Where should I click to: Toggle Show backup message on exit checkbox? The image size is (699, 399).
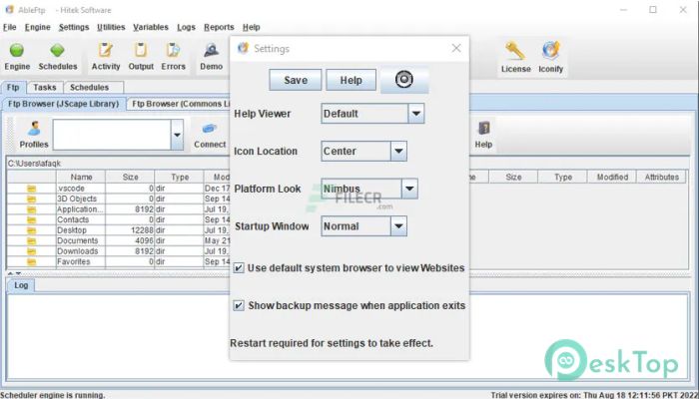pos(239,305)
